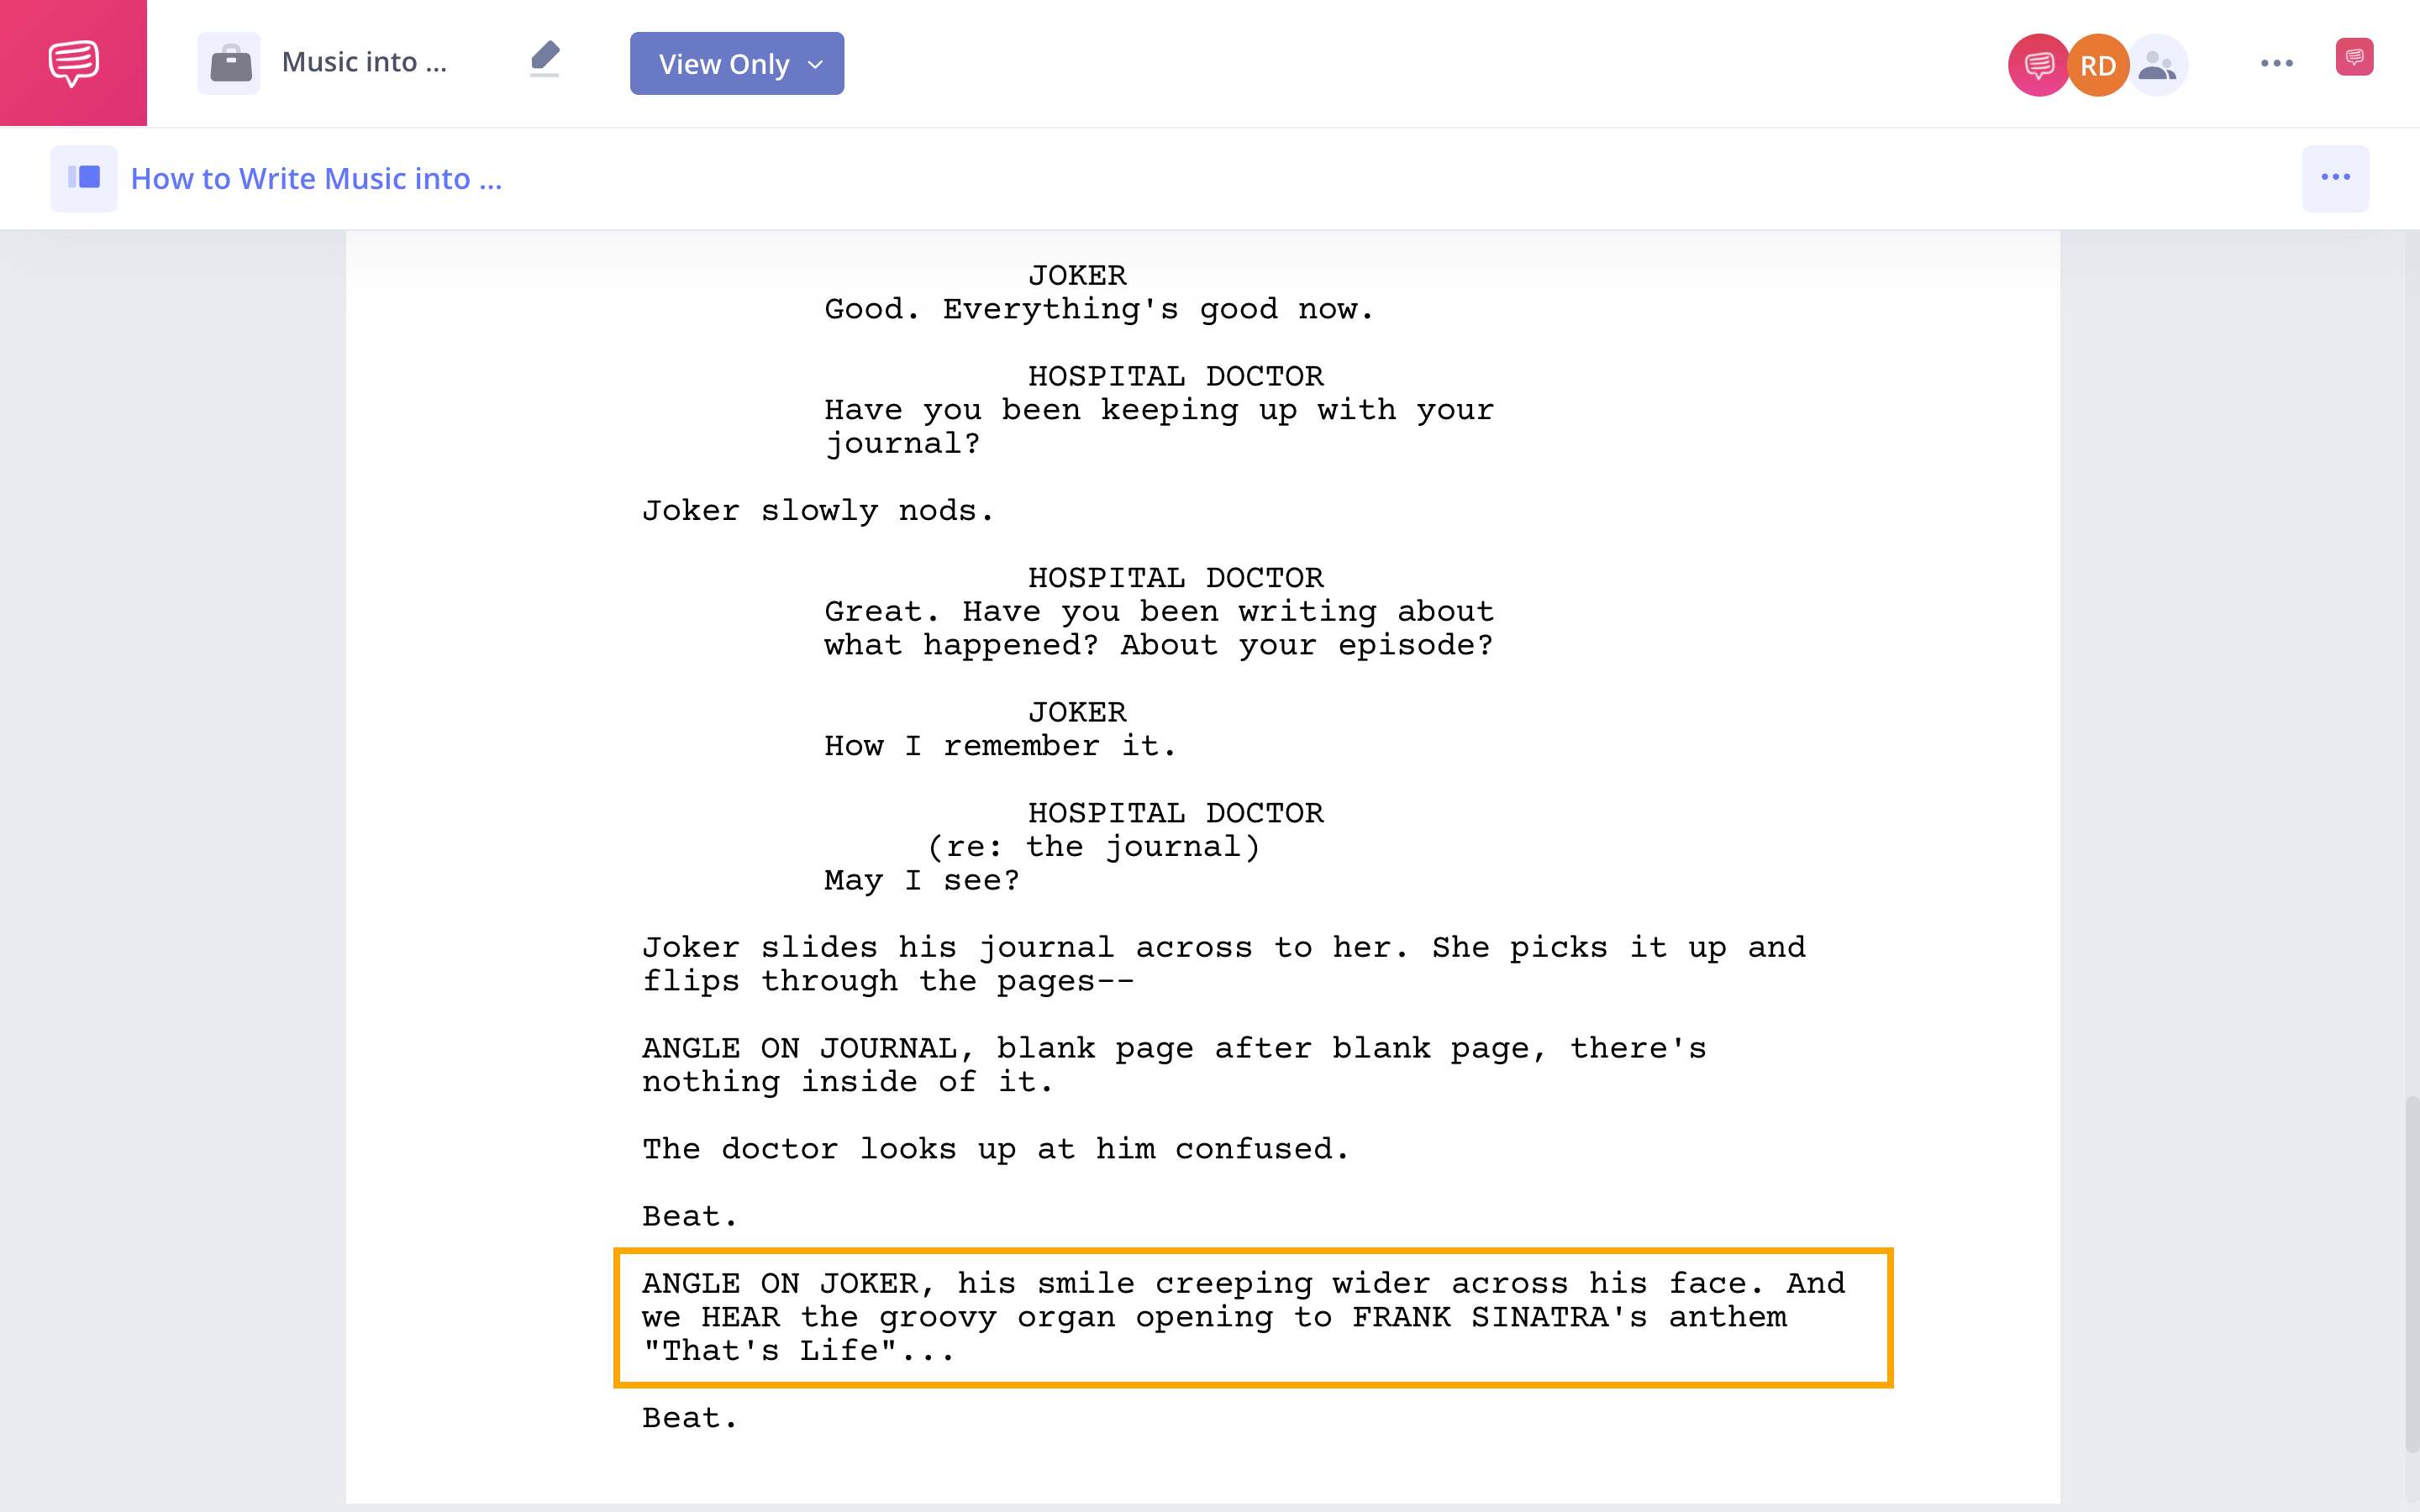Click the View Only button to change permissions
The height and width of the screenshot is (1512, 2420).
coord(735,63)
